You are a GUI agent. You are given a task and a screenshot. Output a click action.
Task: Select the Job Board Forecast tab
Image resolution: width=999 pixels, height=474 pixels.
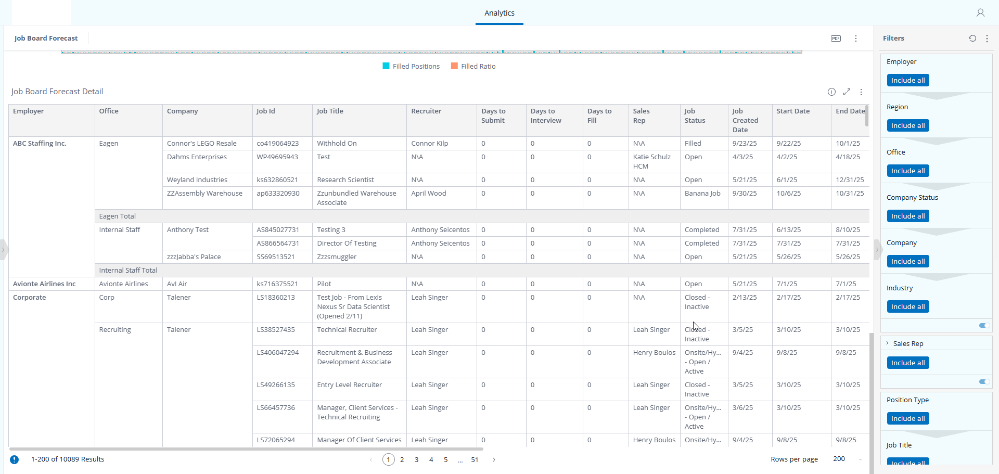46,38
